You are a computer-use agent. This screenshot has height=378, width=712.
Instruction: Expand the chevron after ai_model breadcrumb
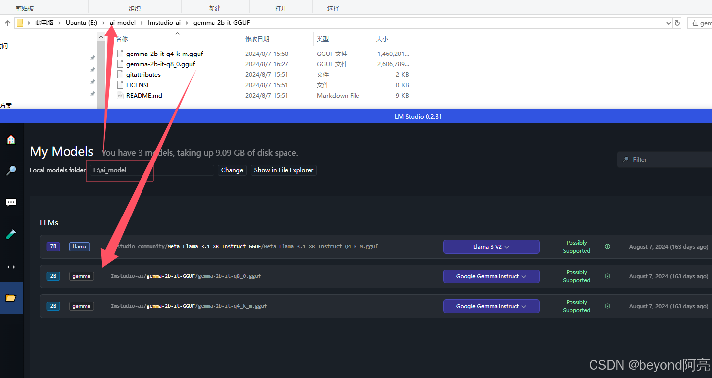click(142, 23)
